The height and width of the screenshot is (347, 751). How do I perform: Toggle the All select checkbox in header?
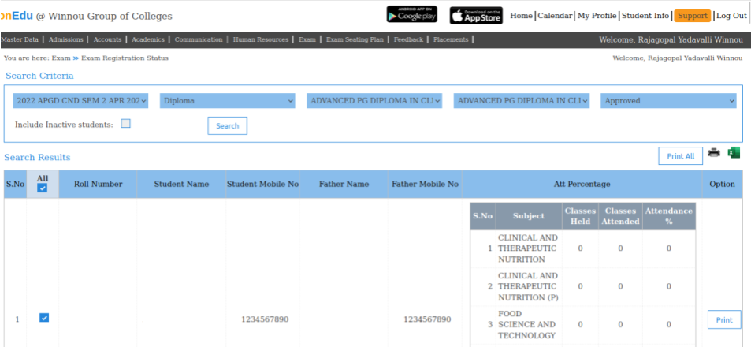(43, 188)
